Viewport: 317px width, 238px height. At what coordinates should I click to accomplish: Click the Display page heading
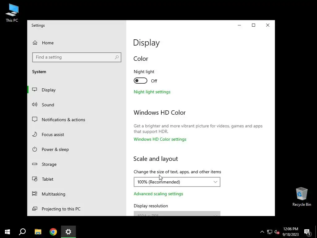click(146, 43)
